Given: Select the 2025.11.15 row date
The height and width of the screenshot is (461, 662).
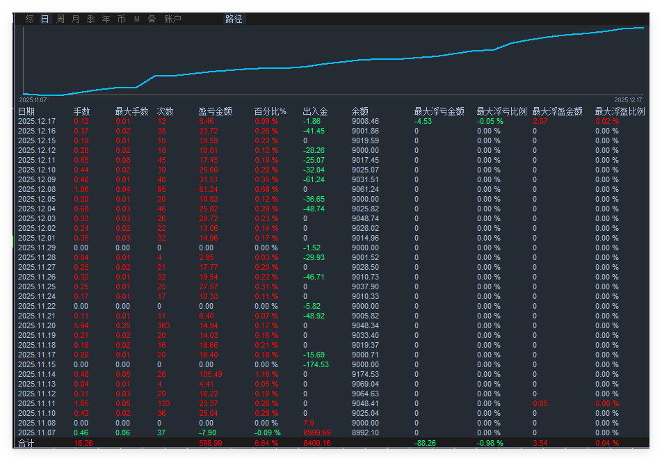Looking at the screenshot, I should (37, 364).
